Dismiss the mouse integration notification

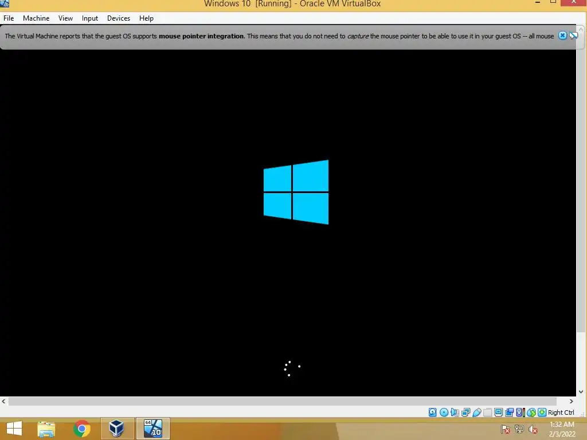[562, 36]
